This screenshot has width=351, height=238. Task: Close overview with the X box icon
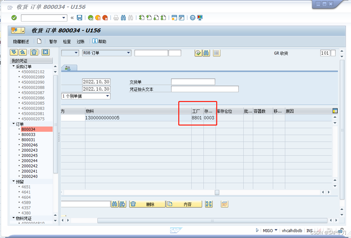[45, 52]
